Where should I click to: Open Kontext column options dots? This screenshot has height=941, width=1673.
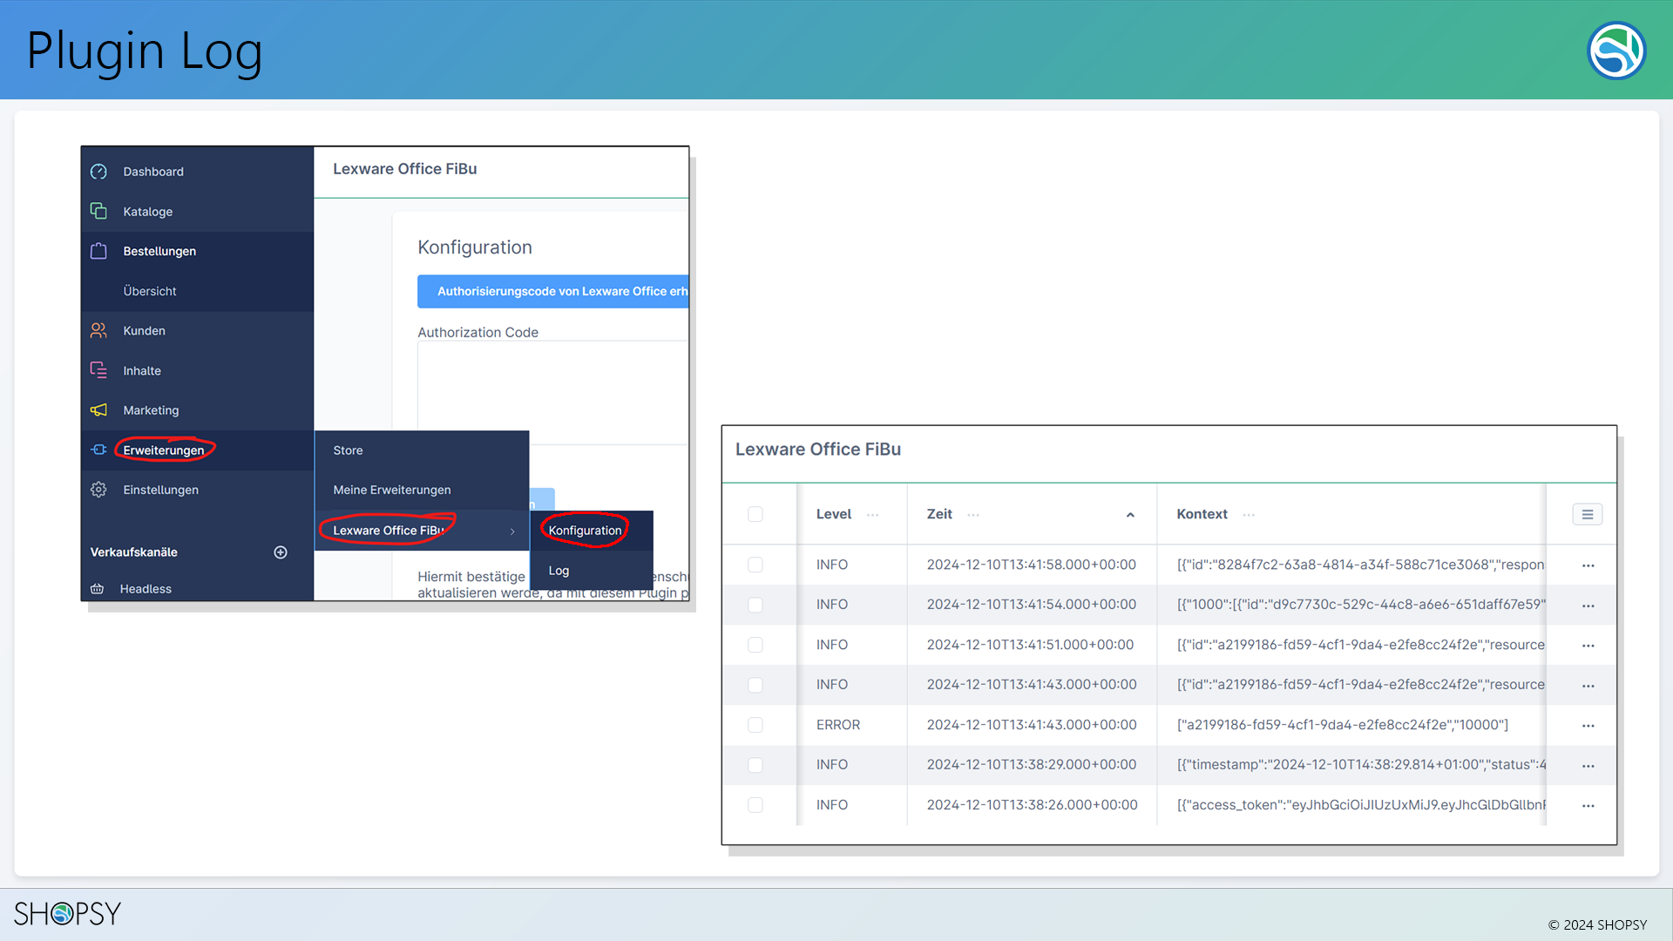click(1249, 515)
